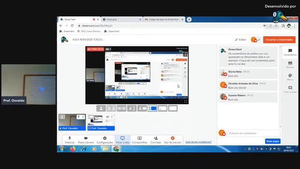The height and width of the screenshot is (169, 300).
Task: Stop screen sharing with Parar a tela
Action: click(x=122, y=140)
